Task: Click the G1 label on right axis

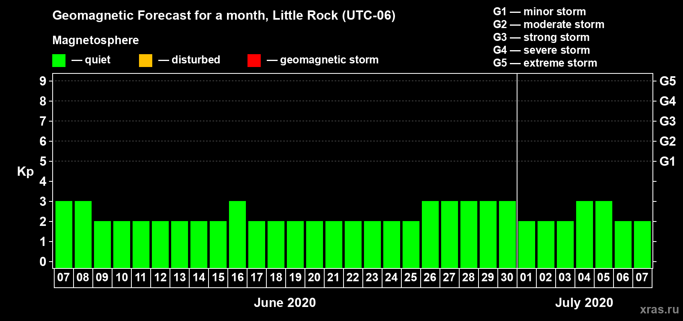Action: (668, 161)
